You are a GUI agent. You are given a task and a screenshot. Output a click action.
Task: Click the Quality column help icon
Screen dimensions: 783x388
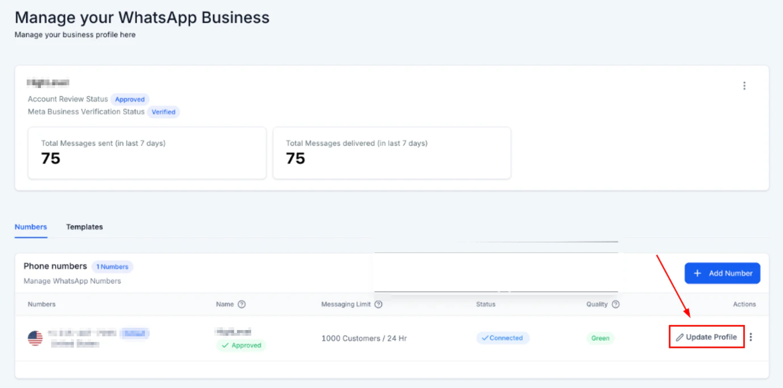point(616,304)
